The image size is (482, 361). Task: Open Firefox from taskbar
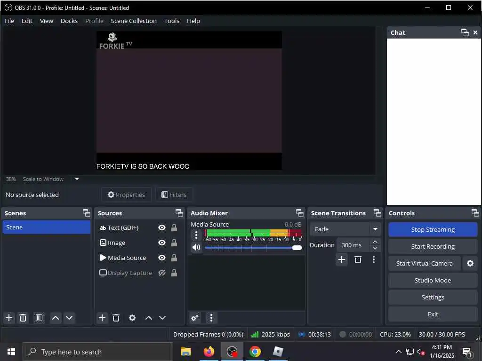pyautogui.click(x=209, y=352)
